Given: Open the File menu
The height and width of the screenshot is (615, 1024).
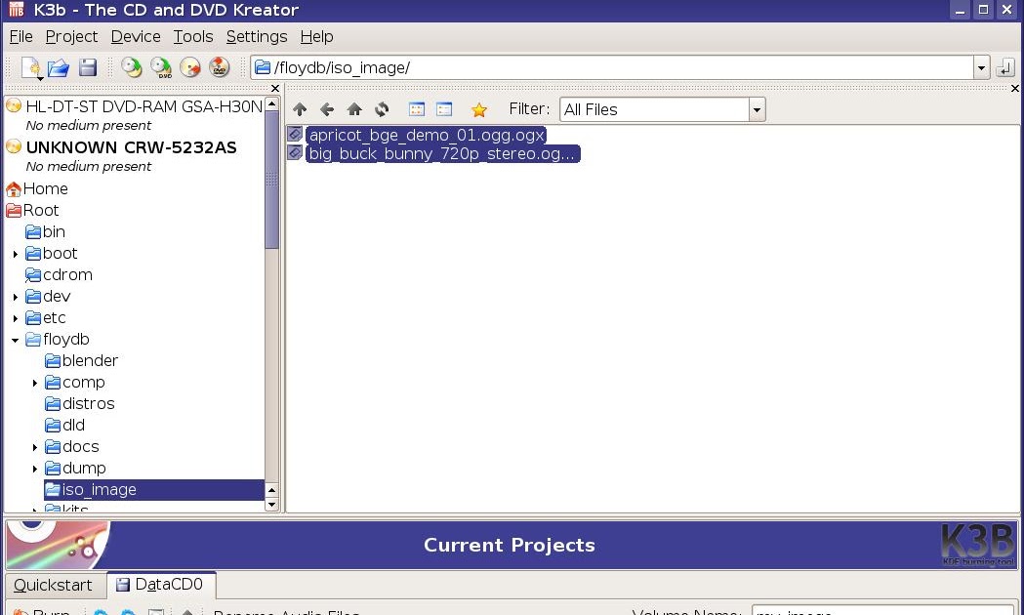Looking at the screenshot, I should point(20,36).
